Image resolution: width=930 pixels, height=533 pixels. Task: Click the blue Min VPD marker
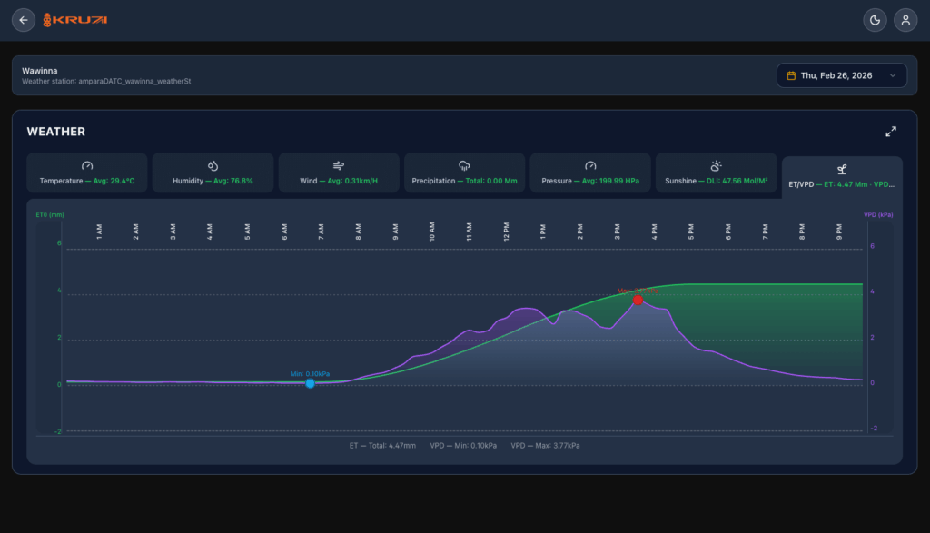(310, 383)
